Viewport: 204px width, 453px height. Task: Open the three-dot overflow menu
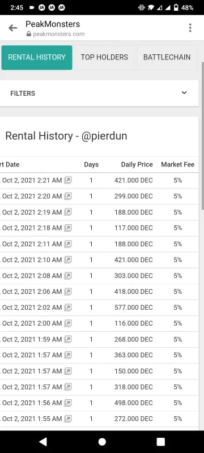pyautogui.click(x=190, y=28)
